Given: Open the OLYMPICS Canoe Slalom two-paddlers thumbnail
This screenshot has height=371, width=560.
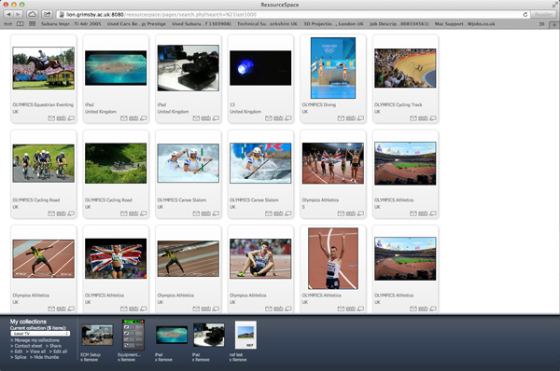Looking at the screenshot, I should (x=189, y=163).
